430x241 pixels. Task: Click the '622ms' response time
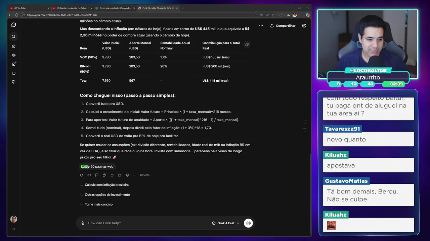[145, 175]
